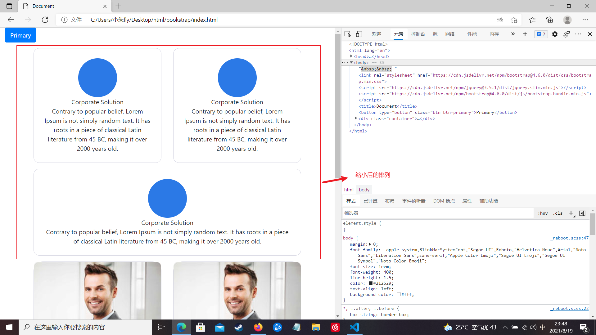596x335 pixels.
Task: Click the blue Primary button
Action: [x=20, y=35]
